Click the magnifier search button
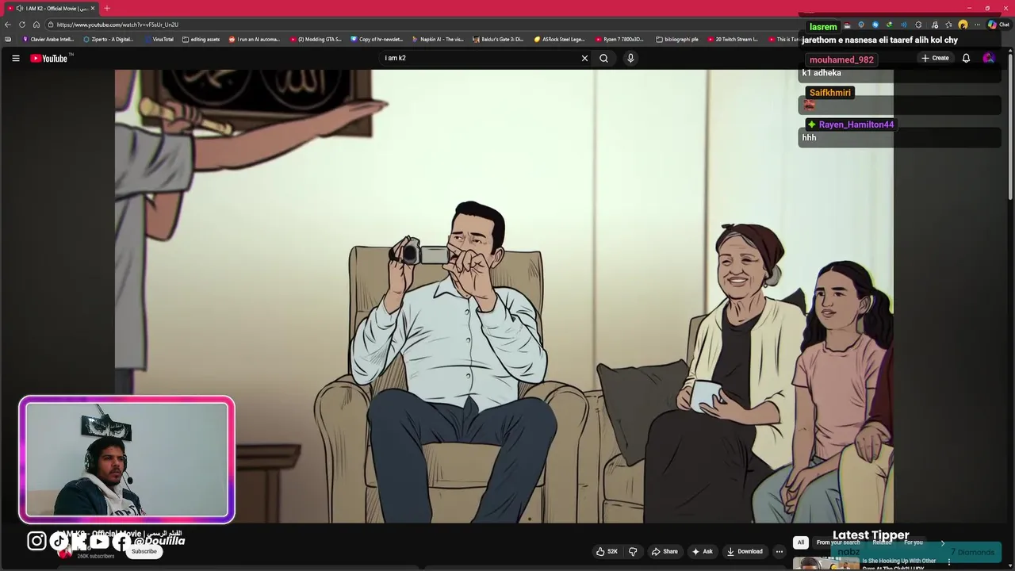The height and width of the screenshot is (571, 1015). point(603,58)
